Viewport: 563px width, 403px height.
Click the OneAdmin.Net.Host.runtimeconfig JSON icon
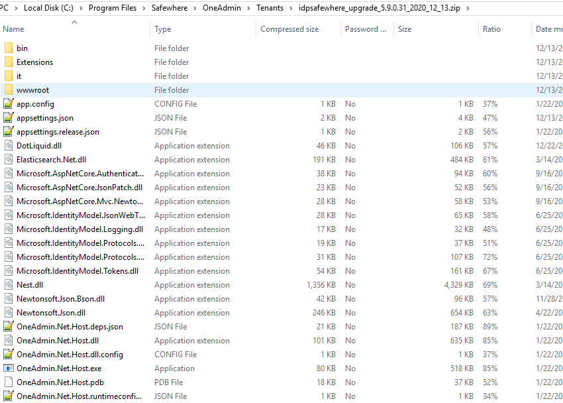coord(9,396)
